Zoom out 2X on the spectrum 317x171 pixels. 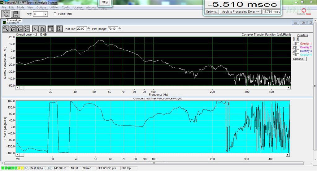[20, 29]
